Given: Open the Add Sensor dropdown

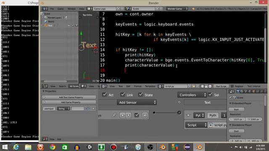Looking at the screenshot, I should [x=137, y=102].
